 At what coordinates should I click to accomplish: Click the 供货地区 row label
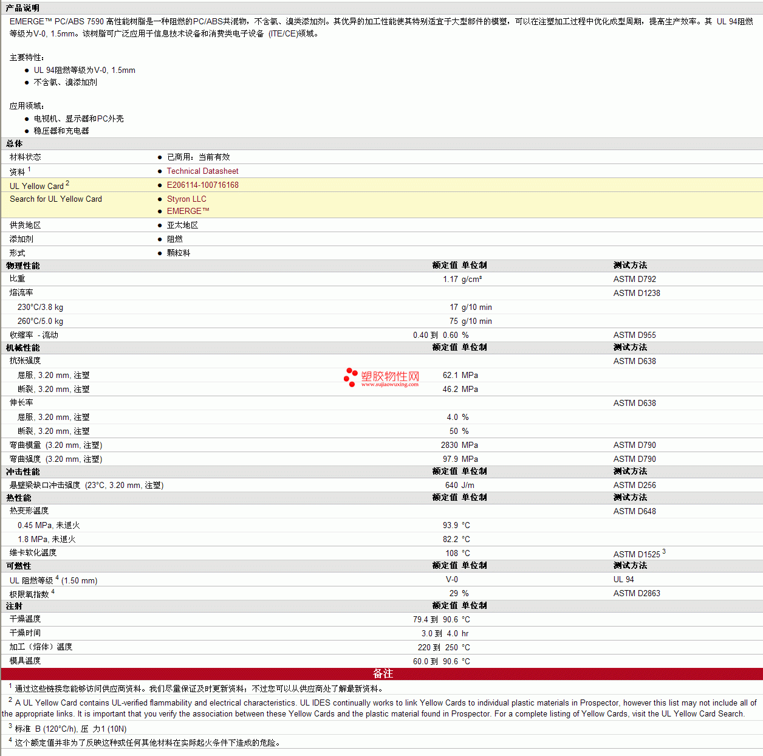26,225
